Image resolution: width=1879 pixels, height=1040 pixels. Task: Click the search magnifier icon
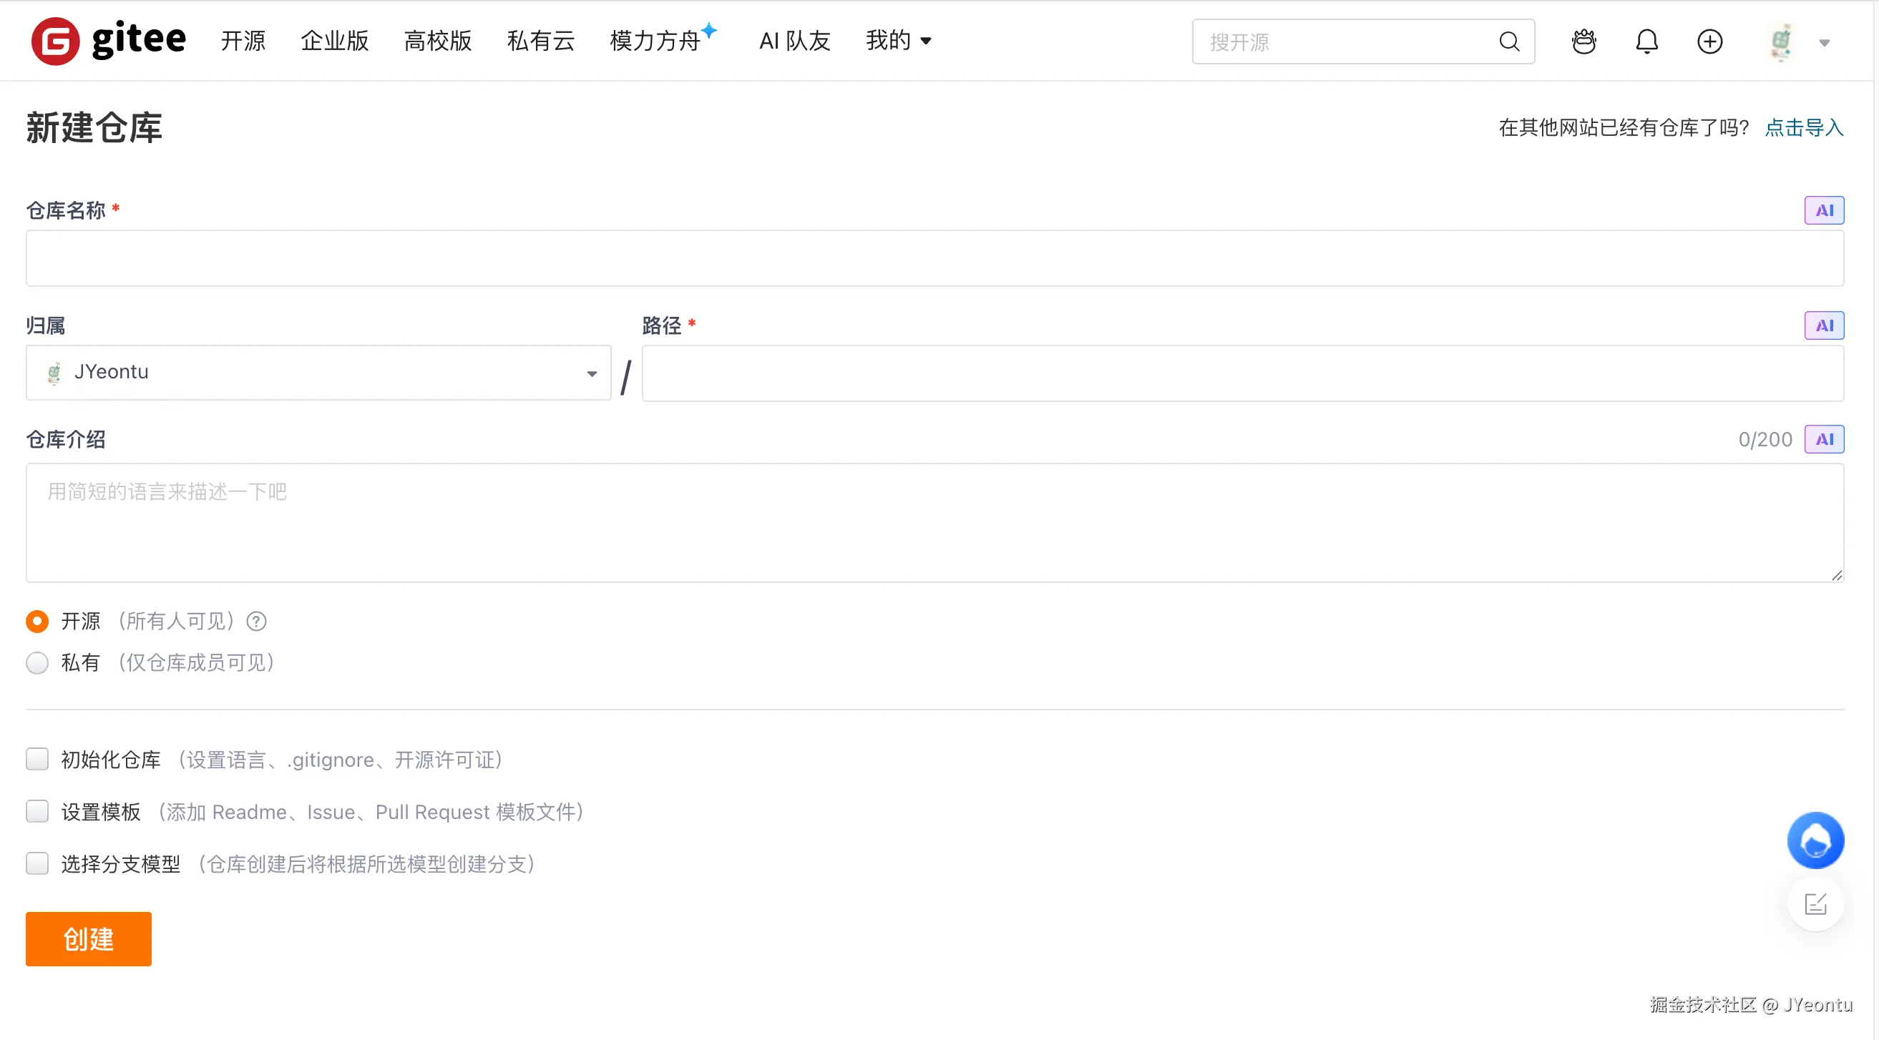[1508, 41]
